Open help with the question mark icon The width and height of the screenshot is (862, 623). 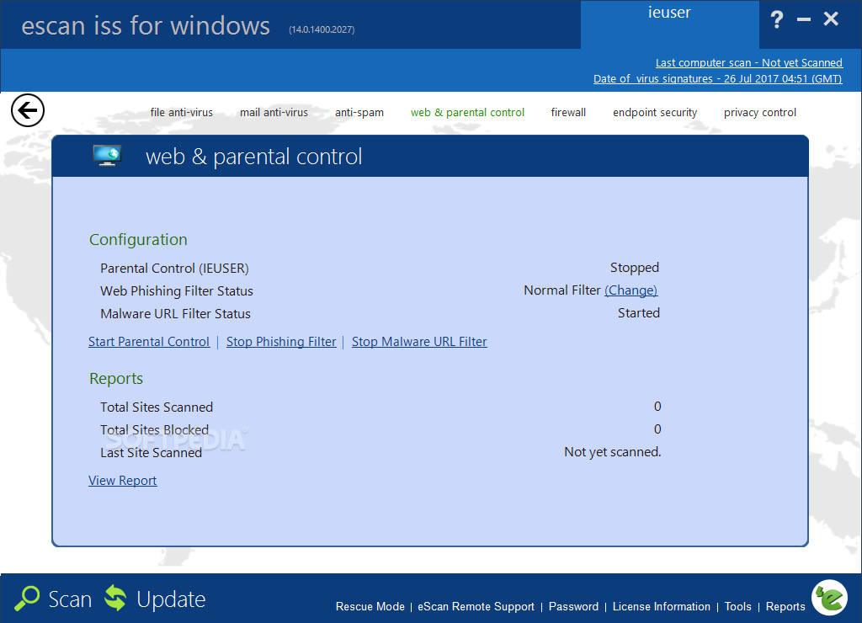[776, 20]
